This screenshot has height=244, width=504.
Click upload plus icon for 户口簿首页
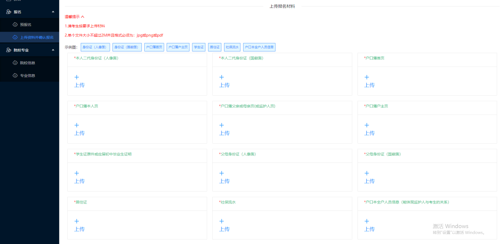[367, 77]
